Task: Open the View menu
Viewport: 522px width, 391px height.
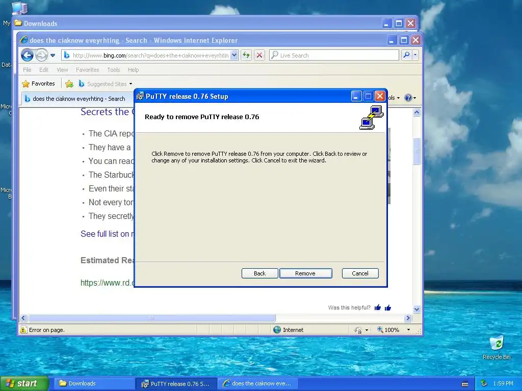Action: tap(62, 70)
